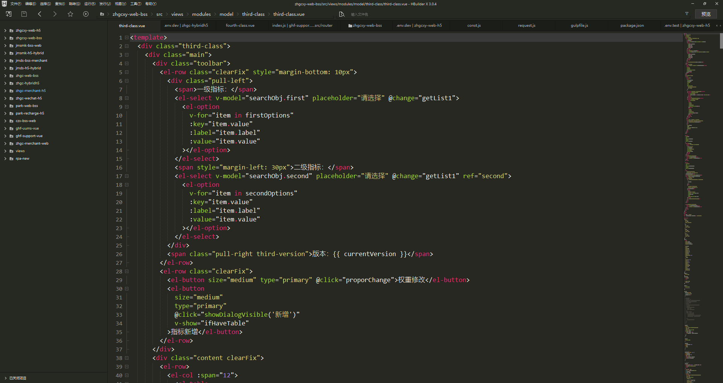Select the ghf-support-vue project row
The height and width of the screenshot is (383, 723).
point(53,136)
